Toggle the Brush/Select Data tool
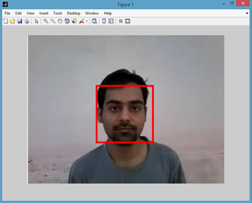This screenshot has height=203, width=252. [81, 21]
